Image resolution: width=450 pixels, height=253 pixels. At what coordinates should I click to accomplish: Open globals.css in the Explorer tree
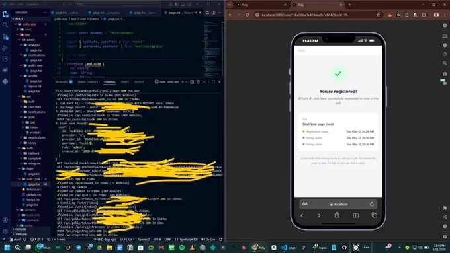pos(34,194)
